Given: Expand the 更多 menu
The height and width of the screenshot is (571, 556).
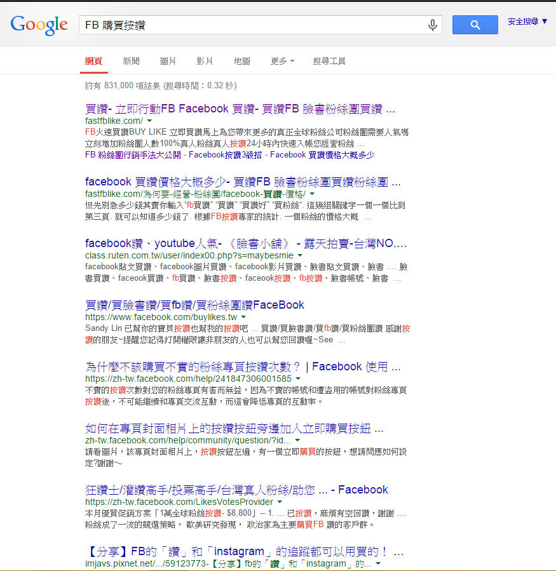Looking at the screenshot, I should click(282, 61).
